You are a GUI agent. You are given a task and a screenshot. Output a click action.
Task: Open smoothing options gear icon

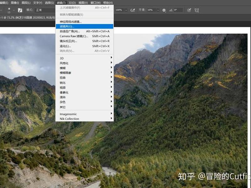pos(164,10)
